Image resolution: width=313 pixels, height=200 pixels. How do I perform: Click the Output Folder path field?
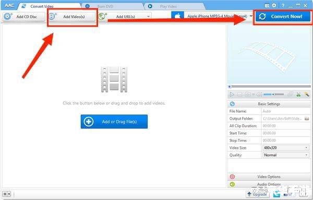click(283, 119)
